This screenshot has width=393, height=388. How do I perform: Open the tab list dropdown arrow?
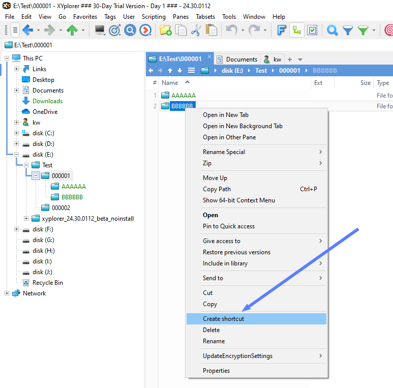(300, 59)
